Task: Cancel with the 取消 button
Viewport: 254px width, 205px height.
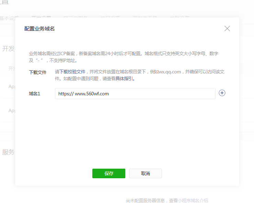Action: point(146,173)
